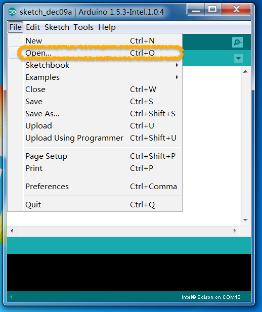Image resolution: width=262 pixels, height=312 pixels.
Task: Click the horizontal scrollbar left arrow
Action: (12, 231)
